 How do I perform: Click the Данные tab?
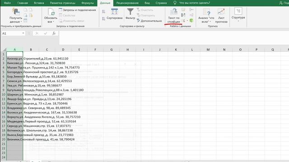(105, 3)
